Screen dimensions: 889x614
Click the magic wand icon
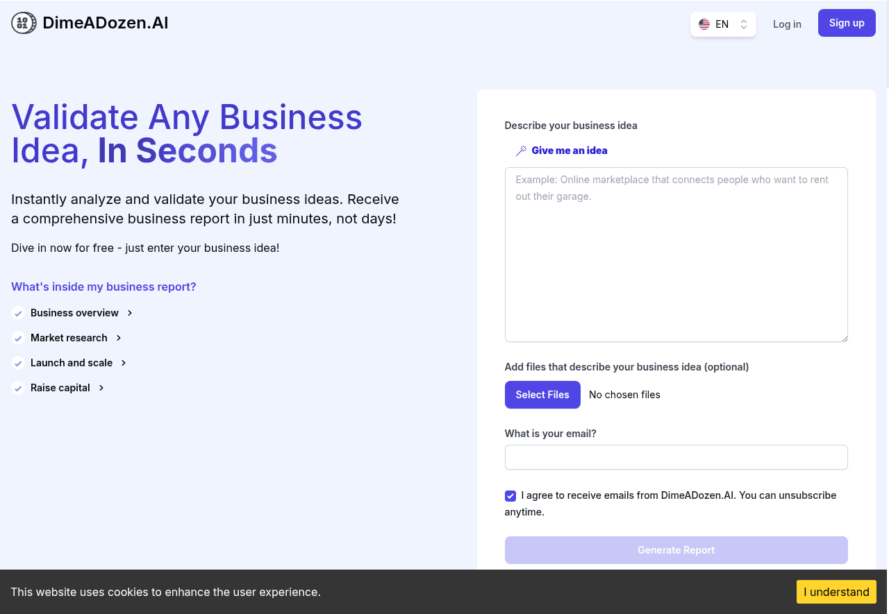pyautogui.click(x=521, y=151)
